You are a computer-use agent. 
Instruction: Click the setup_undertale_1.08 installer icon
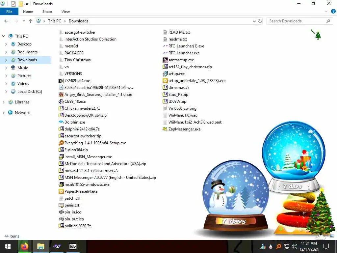point(165,81)
